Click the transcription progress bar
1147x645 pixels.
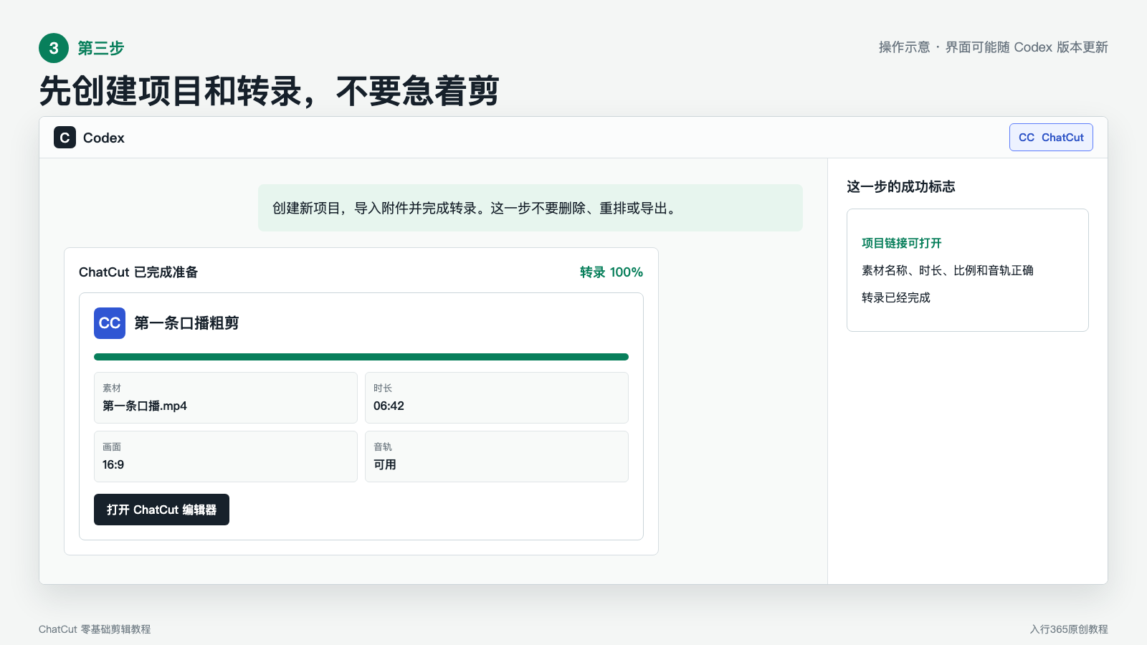361,357
